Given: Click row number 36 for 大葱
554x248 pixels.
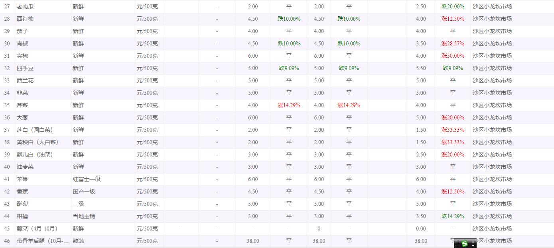Looking at the screenshot, I should pyautogui.click(x=7, y=117).
